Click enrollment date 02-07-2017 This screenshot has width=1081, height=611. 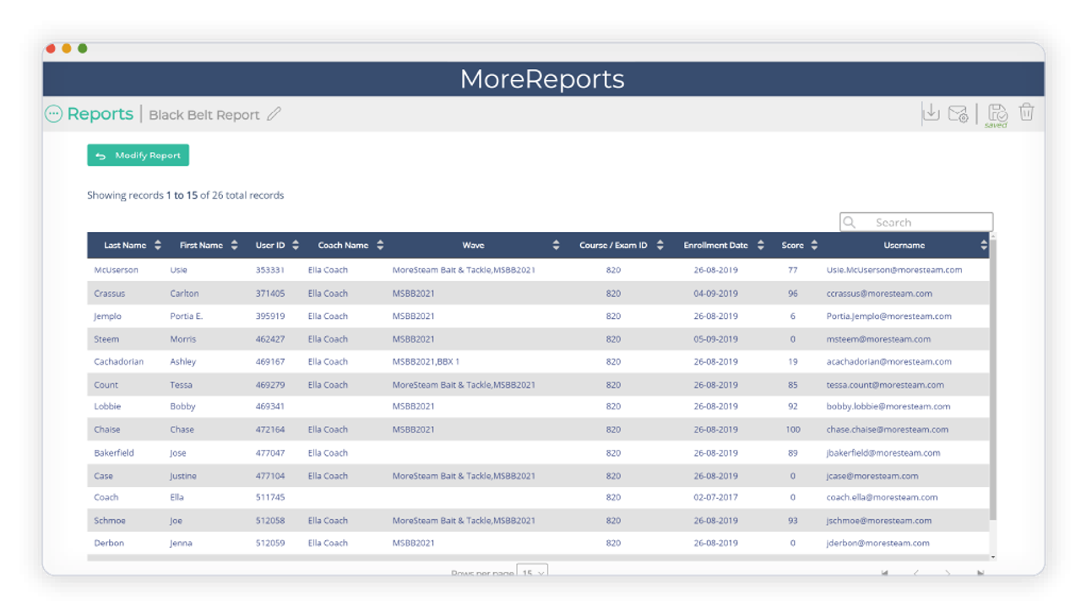[715, 497]
